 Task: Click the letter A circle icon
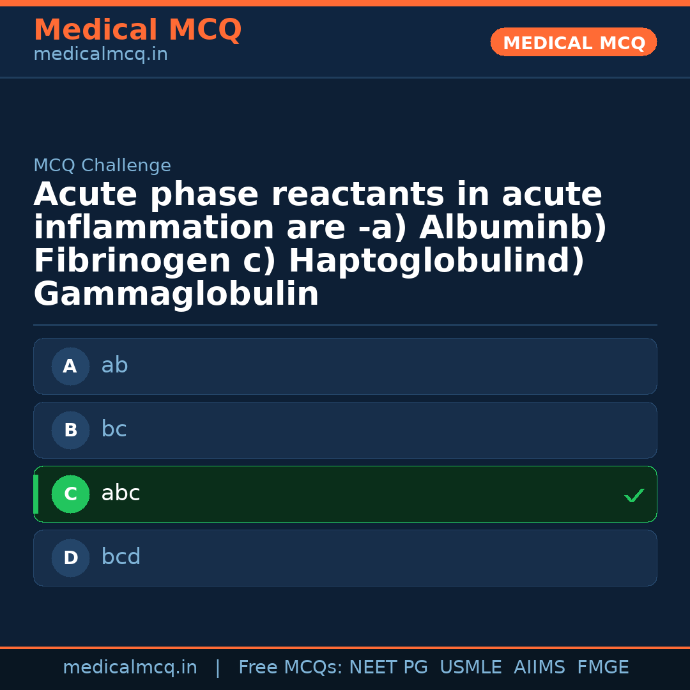(x=70, y=366)
